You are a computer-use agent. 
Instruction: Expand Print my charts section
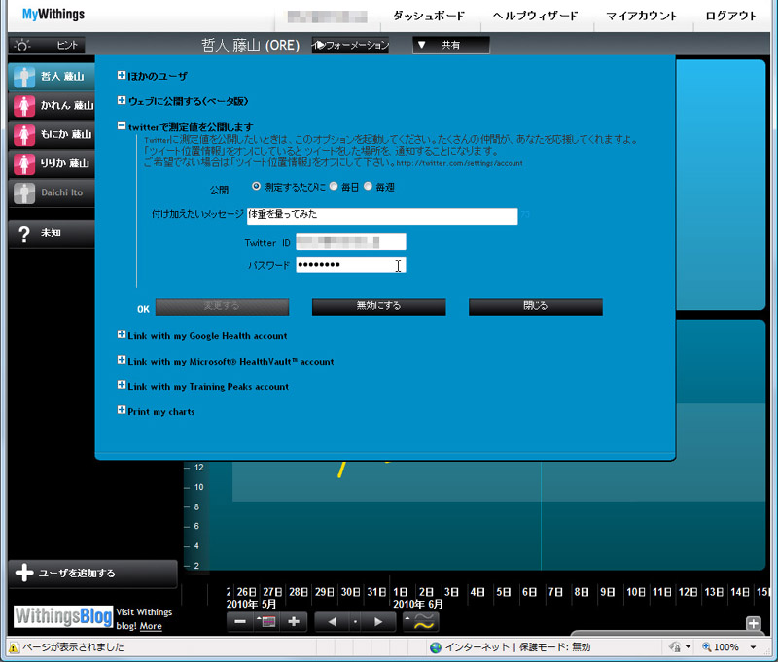[x=122, y=410]
